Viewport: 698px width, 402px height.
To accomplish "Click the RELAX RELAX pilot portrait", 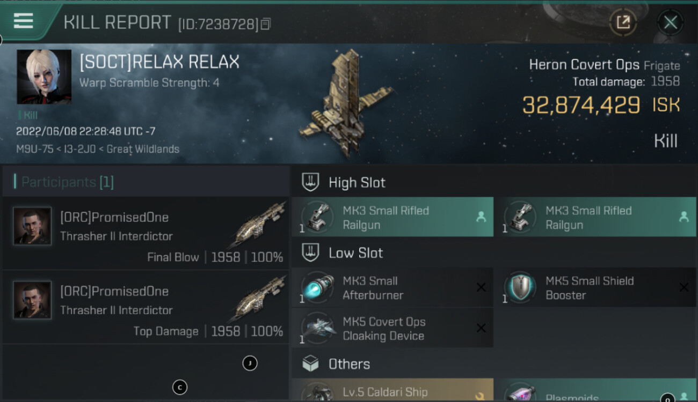I will point(44,77).
